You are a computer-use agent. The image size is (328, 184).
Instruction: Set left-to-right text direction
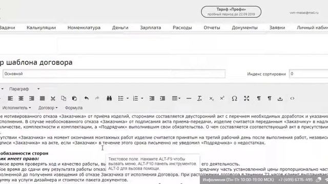click(x=259, y=98)
